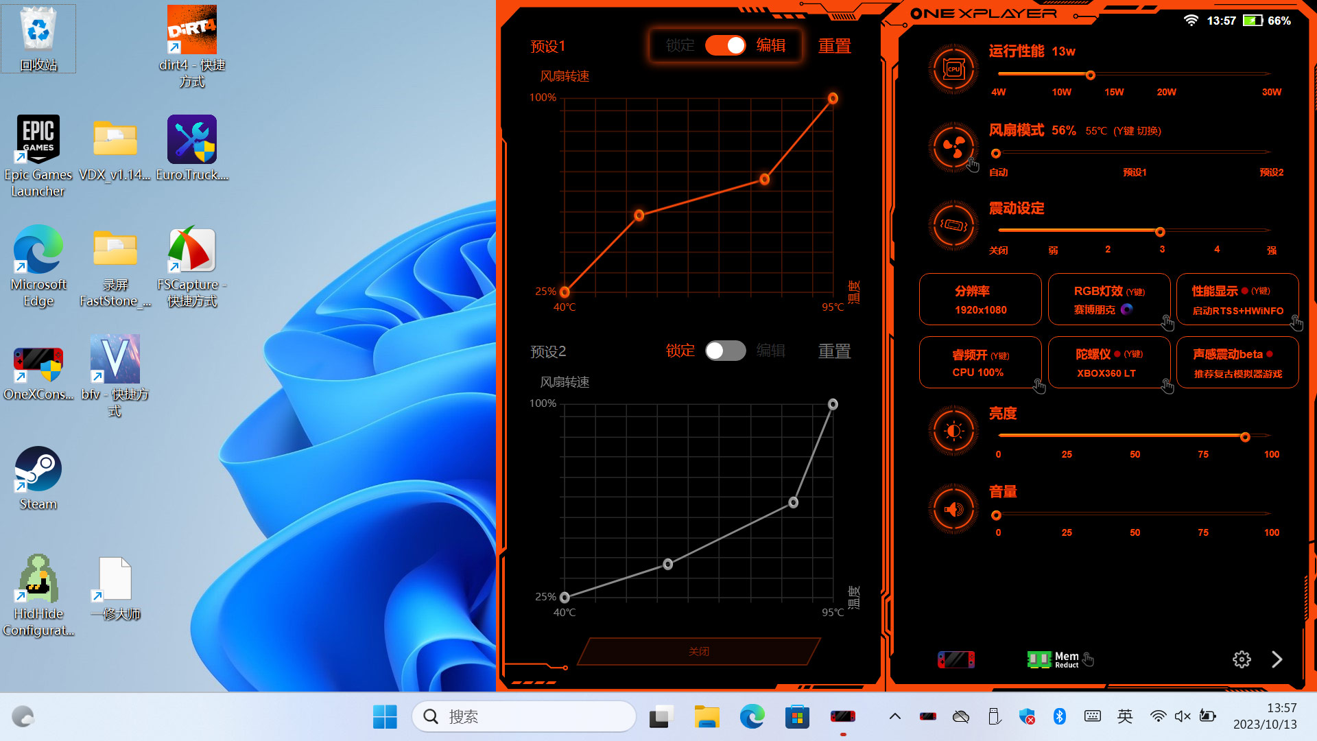Click taskbar clock 13:57 2023/10/13
Screen dimensions: 1317x741
coord(1265,716)
